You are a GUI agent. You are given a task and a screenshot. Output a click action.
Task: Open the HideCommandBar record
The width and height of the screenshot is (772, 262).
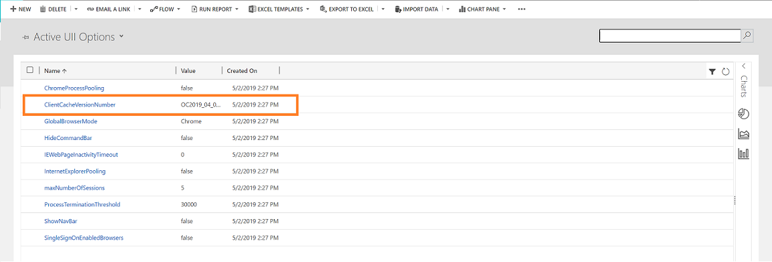pos(68,138)
